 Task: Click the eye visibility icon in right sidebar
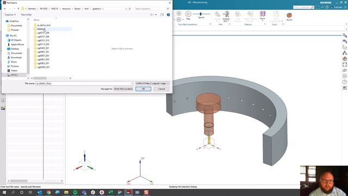[x=345, y=70]
